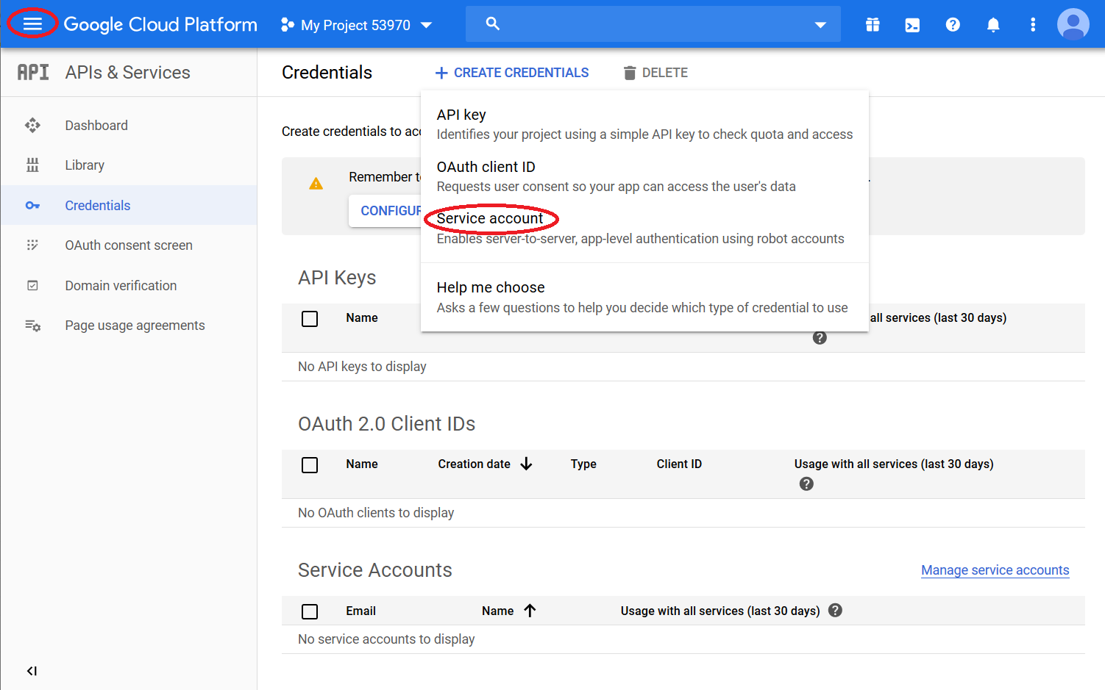This screenshot has height=690, width=1105.
Task: Click the Client ID column header
Action: tap(679, 464)
